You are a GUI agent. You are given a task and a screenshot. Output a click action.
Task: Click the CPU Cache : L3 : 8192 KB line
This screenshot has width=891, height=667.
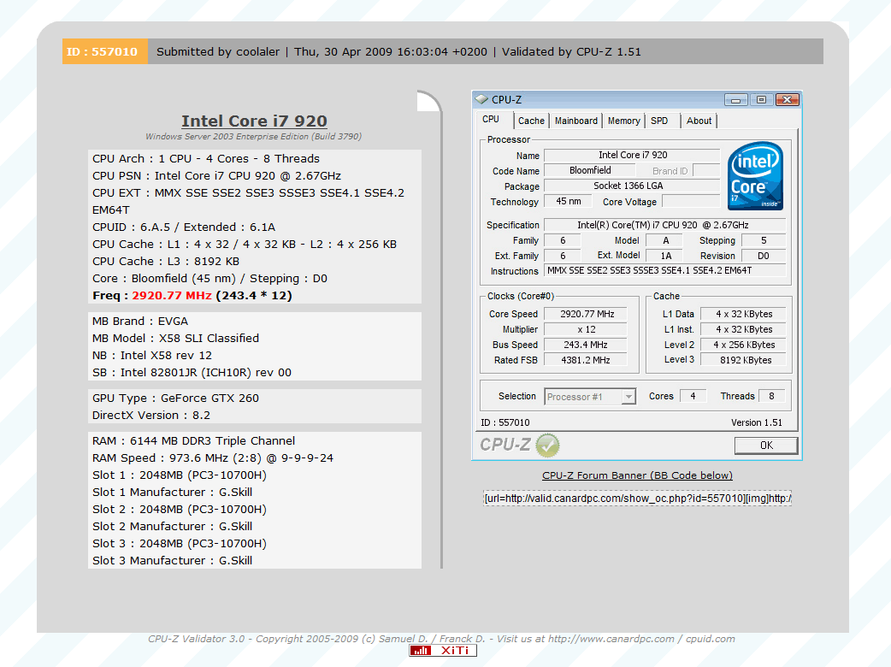[x=166, y=262]
